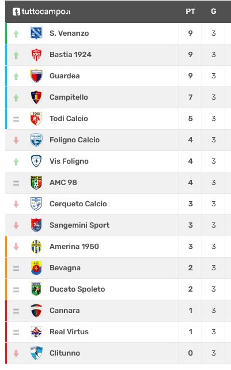Click the Cannara team name

(x=65, y=311)
